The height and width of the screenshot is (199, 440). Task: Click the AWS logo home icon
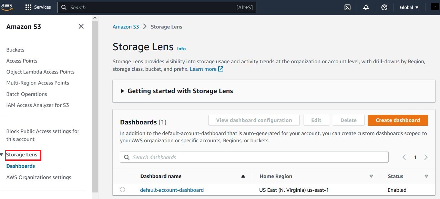pos(7,7)
